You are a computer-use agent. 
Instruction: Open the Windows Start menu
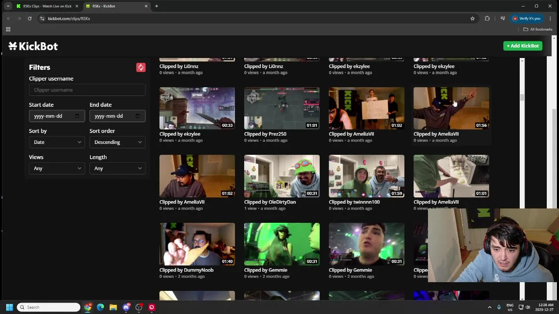point(9,307)
